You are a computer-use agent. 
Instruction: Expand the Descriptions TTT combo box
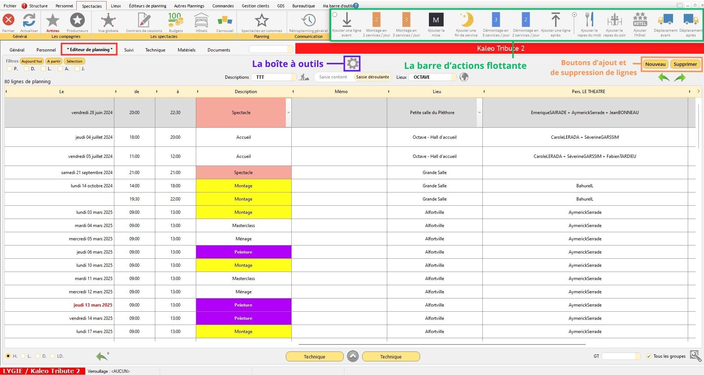point(293,77)
